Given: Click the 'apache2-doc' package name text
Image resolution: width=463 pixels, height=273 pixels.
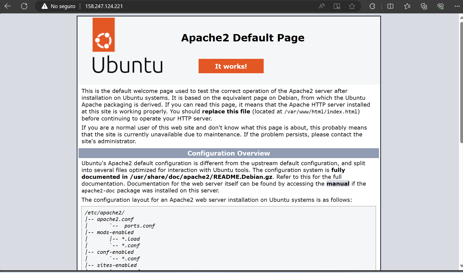Looking at the screenshot, I should [98, 191].
